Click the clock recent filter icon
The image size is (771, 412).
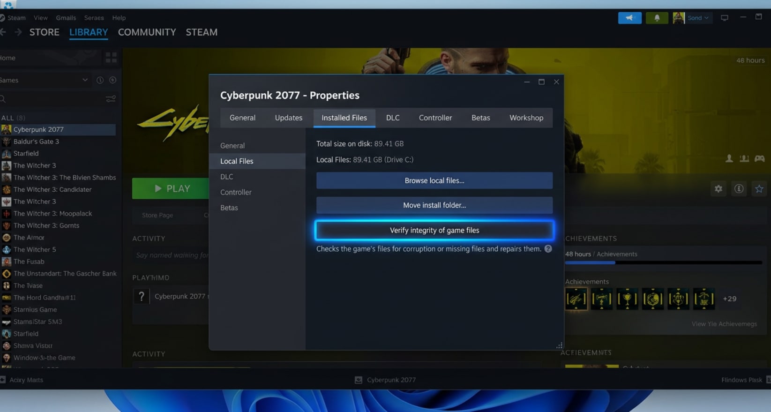click(x=100, y=80)
